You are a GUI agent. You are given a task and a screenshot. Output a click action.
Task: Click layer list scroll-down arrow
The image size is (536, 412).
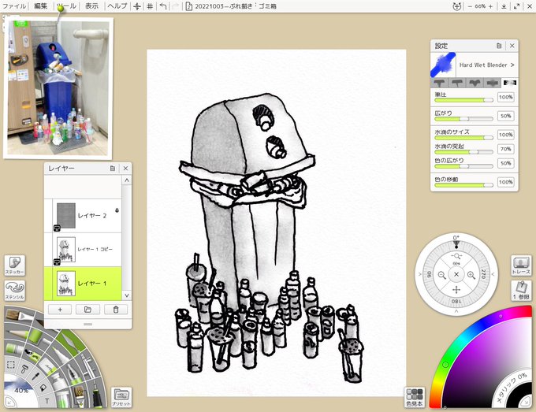127,295
